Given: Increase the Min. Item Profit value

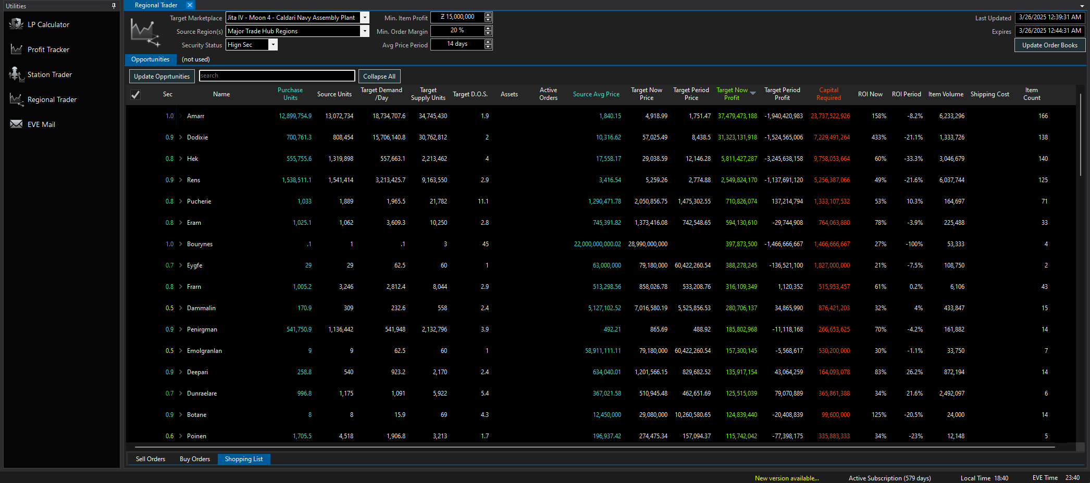Looking at the screenshot, I should [488, 15].
